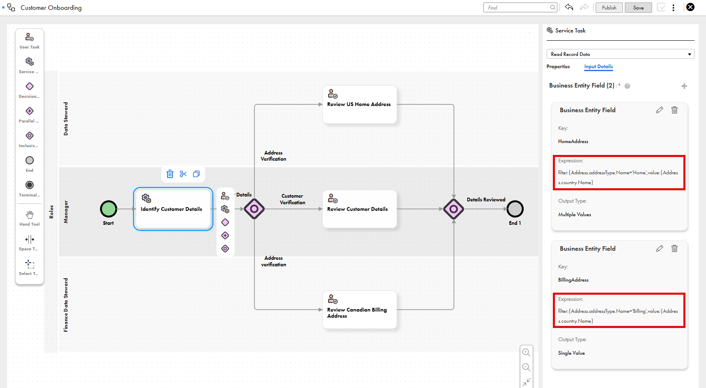Viewport: 706px width, 388px height.
Task: Append a parallel gateway from context pad
Action: [x=225, y=236]
